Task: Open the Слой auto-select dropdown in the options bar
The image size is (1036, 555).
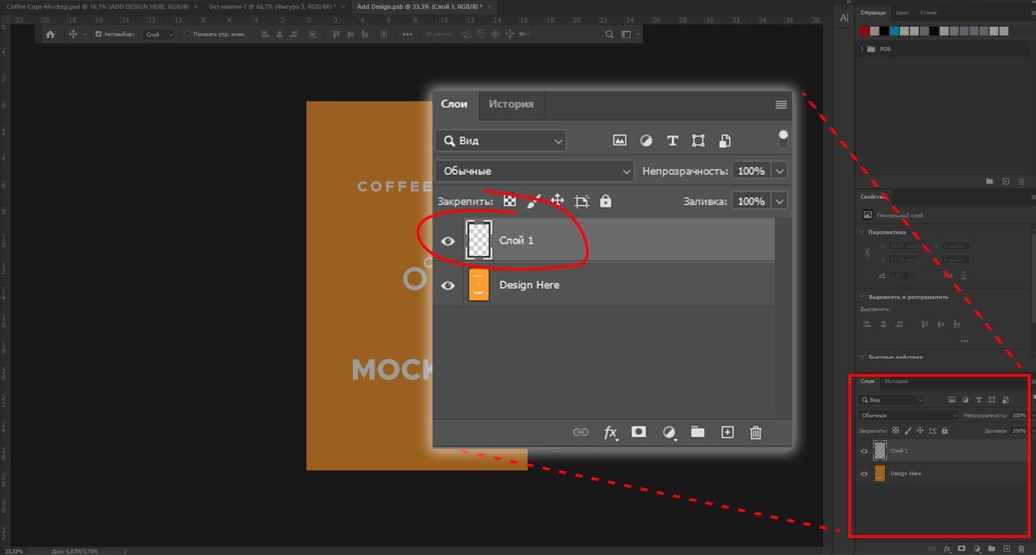Action: coord(159,34)
